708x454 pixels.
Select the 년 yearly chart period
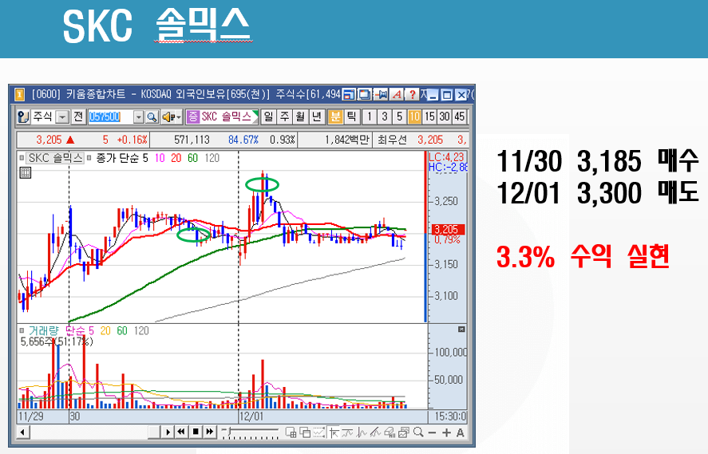(317, 117)
